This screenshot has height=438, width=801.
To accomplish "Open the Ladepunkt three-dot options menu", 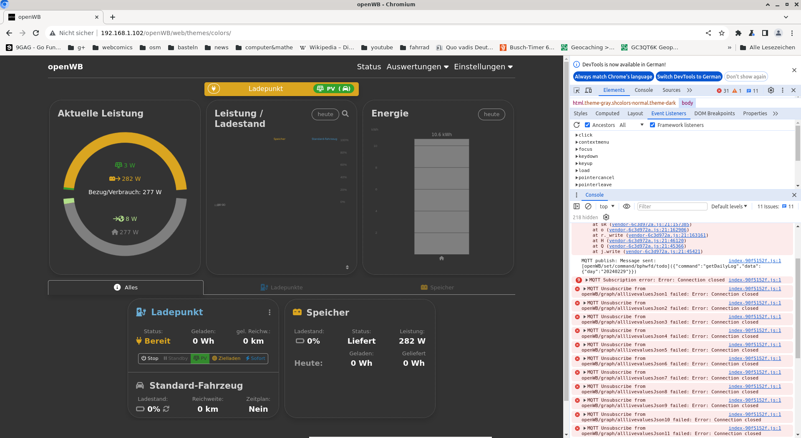I will pos(270,312).
